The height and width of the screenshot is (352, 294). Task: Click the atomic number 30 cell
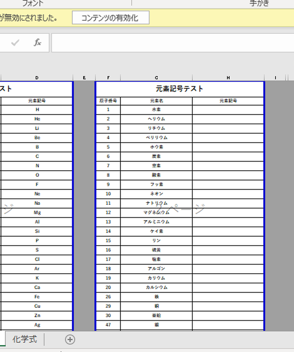click(x=108, y=315)
